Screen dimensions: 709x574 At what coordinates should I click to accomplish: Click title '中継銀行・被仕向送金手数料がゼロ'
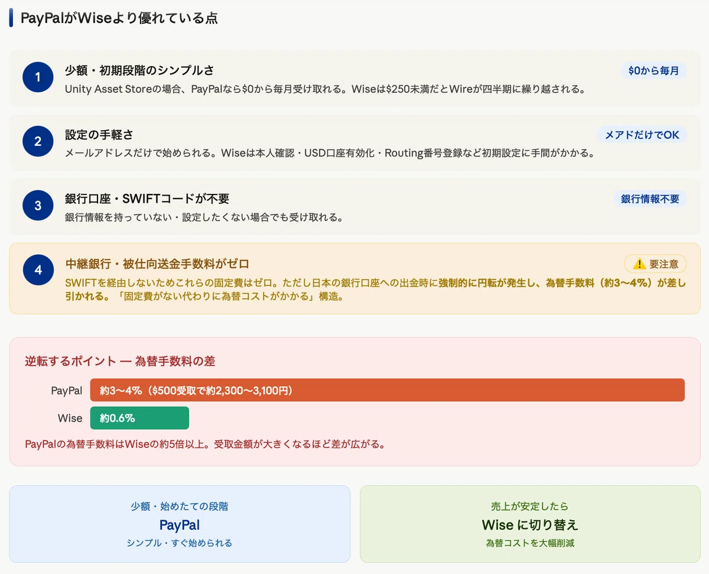click(x=157, y=263)
